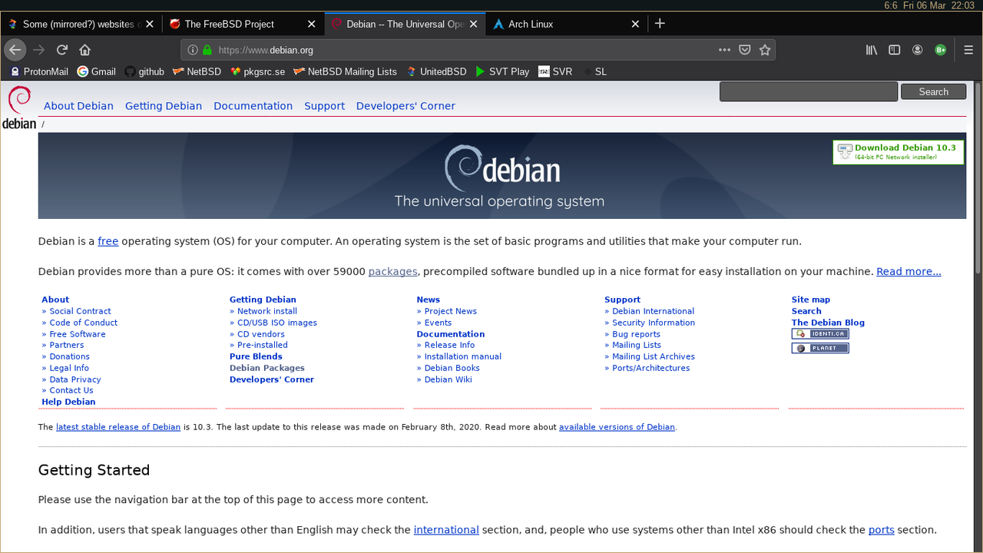The image size is (983, 553).
Task: Follow 'latest stable release of Debian' link
Action: coord(118,427)
